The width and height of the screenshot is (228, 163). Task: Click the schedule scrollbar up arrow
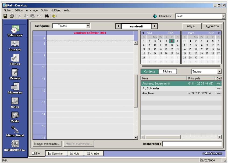click(x=136, y=43)
